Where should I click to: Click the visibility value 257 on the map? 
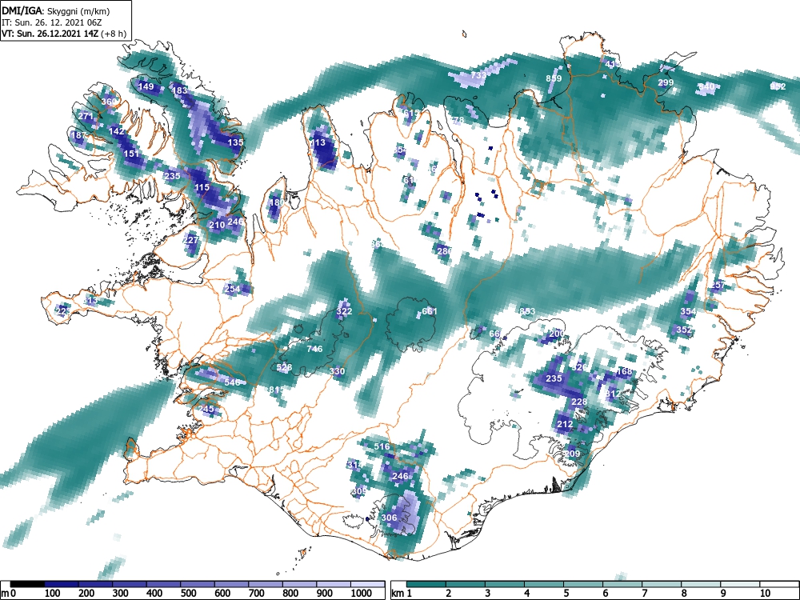click(x=718, y=285)
